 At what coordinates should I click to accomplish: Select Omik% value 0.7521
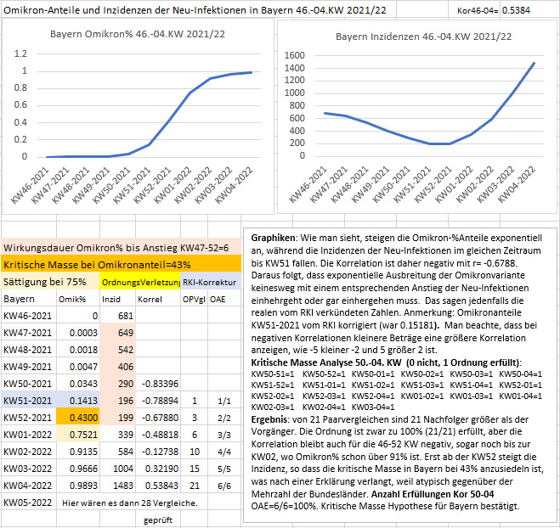click(78, 434)
